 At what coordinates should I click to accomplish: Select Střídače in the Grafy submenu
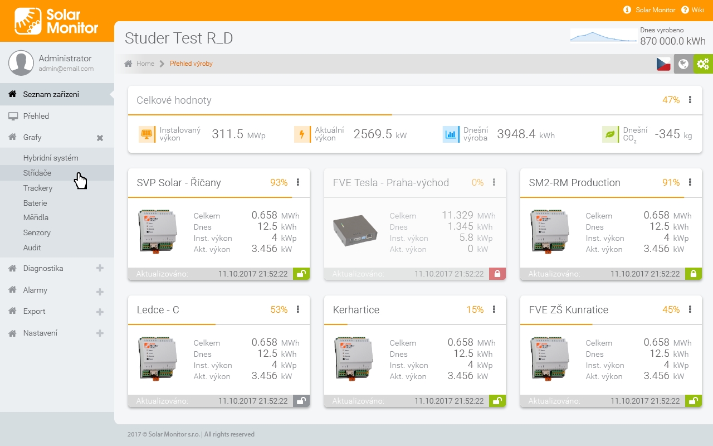pyautogui.click(x=37, y=173)
